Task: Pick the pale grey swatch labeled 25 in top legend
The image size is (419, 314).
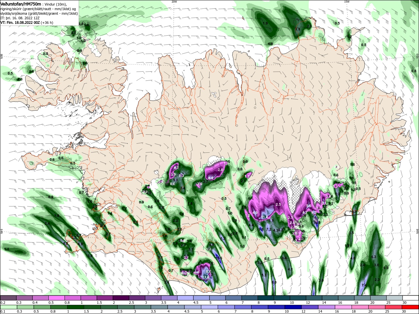Action: [395, 298]
